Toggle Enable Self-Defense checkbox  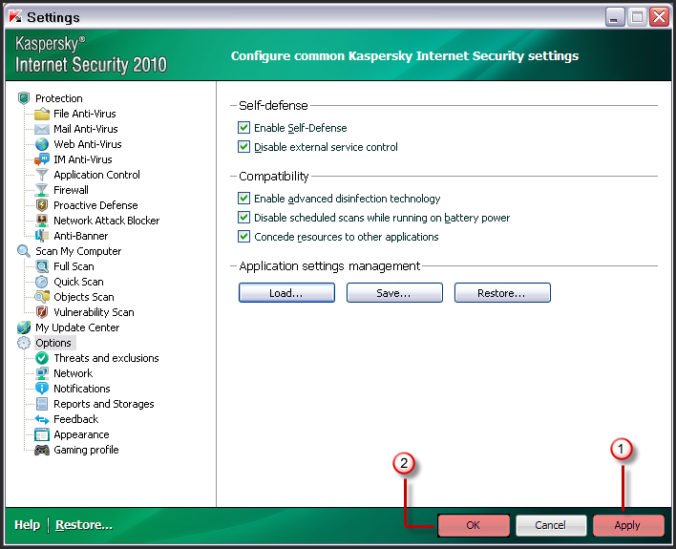pyautogui.click(x=244, y=128)
